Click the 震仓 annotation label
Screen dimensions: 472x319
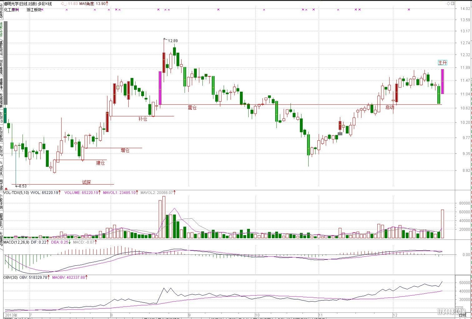(x=192, y=108)
